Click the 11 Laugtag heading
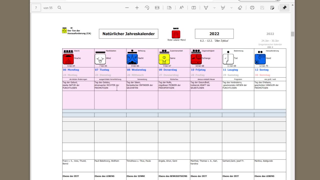320x180 pixels. tap(230, 70)
